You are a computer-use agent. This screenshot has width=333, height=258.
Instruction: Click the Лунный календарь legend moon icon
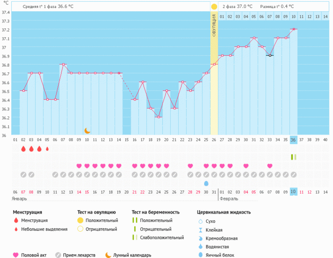pyautogui.click(x=107, y=255)
